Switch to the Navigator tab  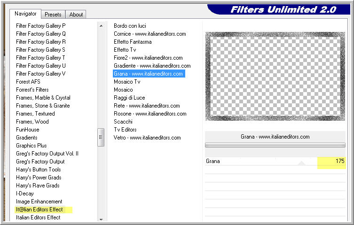[x=25, y=14]
